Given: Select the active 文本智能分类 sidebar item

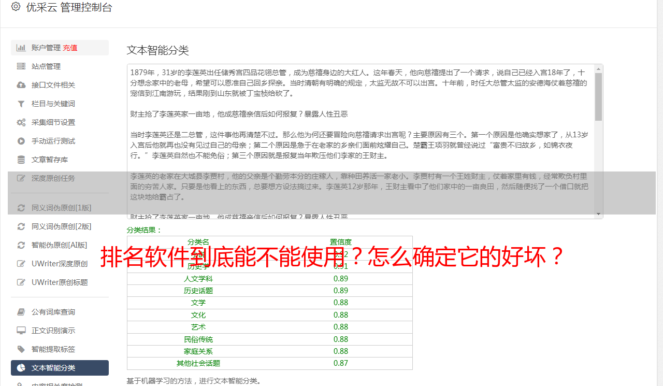Looking at the screenshot, I should [x=60, y=368].
